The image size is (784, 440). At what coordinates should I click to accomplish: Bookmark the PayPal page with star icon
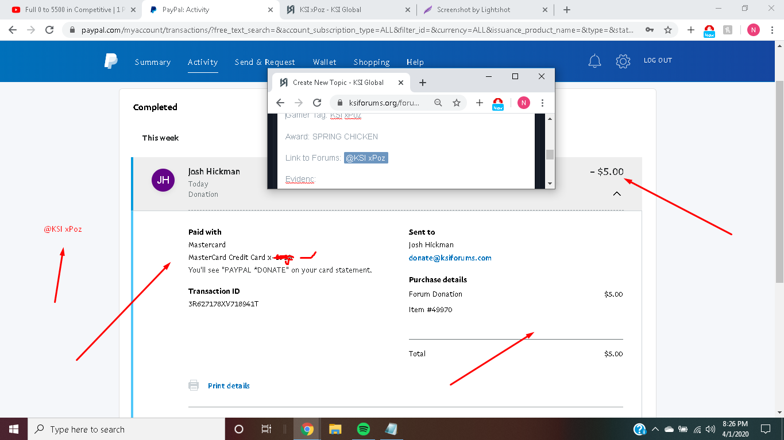[x=668, y=30]
